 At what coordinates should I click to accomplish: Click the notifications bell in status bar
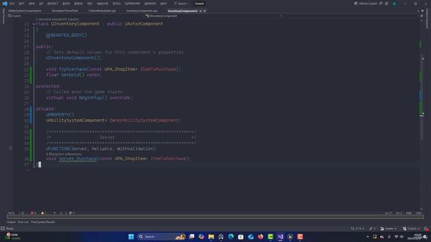426,229
